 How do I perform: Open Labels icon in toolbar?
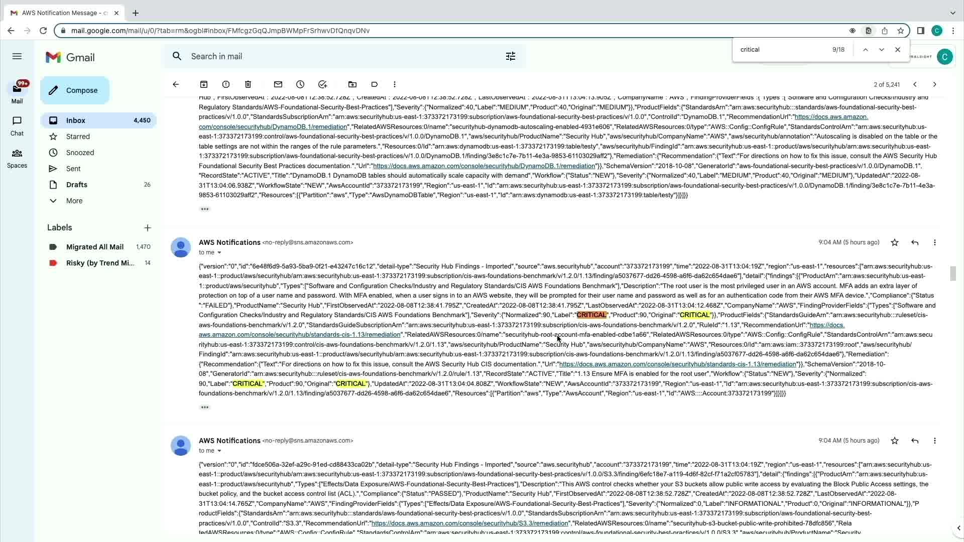click(x=375, y=84)
